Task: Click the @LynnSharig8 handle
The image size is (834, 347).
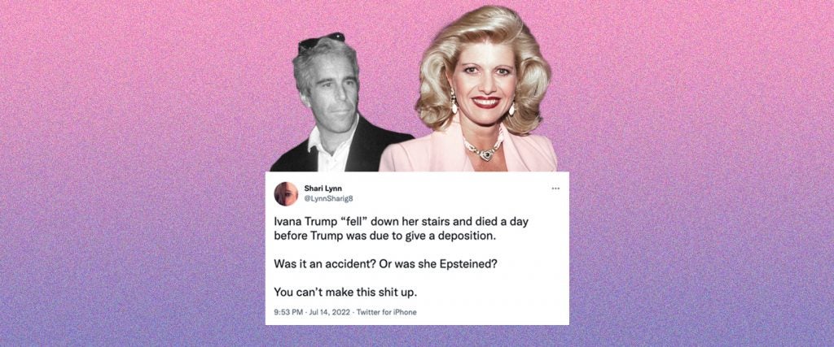Action: 329,198
